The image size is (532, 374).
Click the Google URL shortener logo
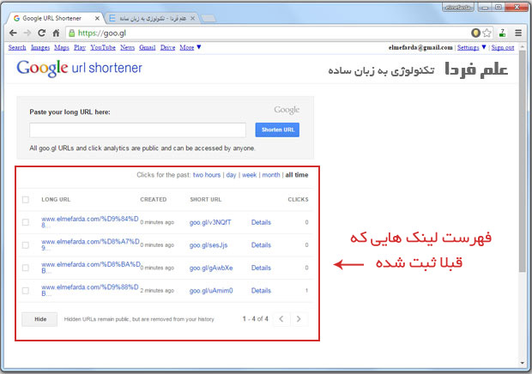[x=79, y=69]
